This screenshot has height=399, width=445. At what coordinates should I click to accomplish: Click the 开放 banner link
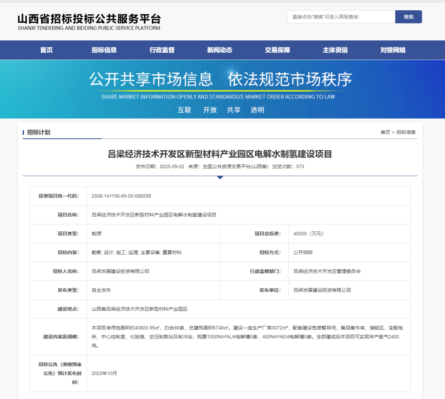pos(210,110)
